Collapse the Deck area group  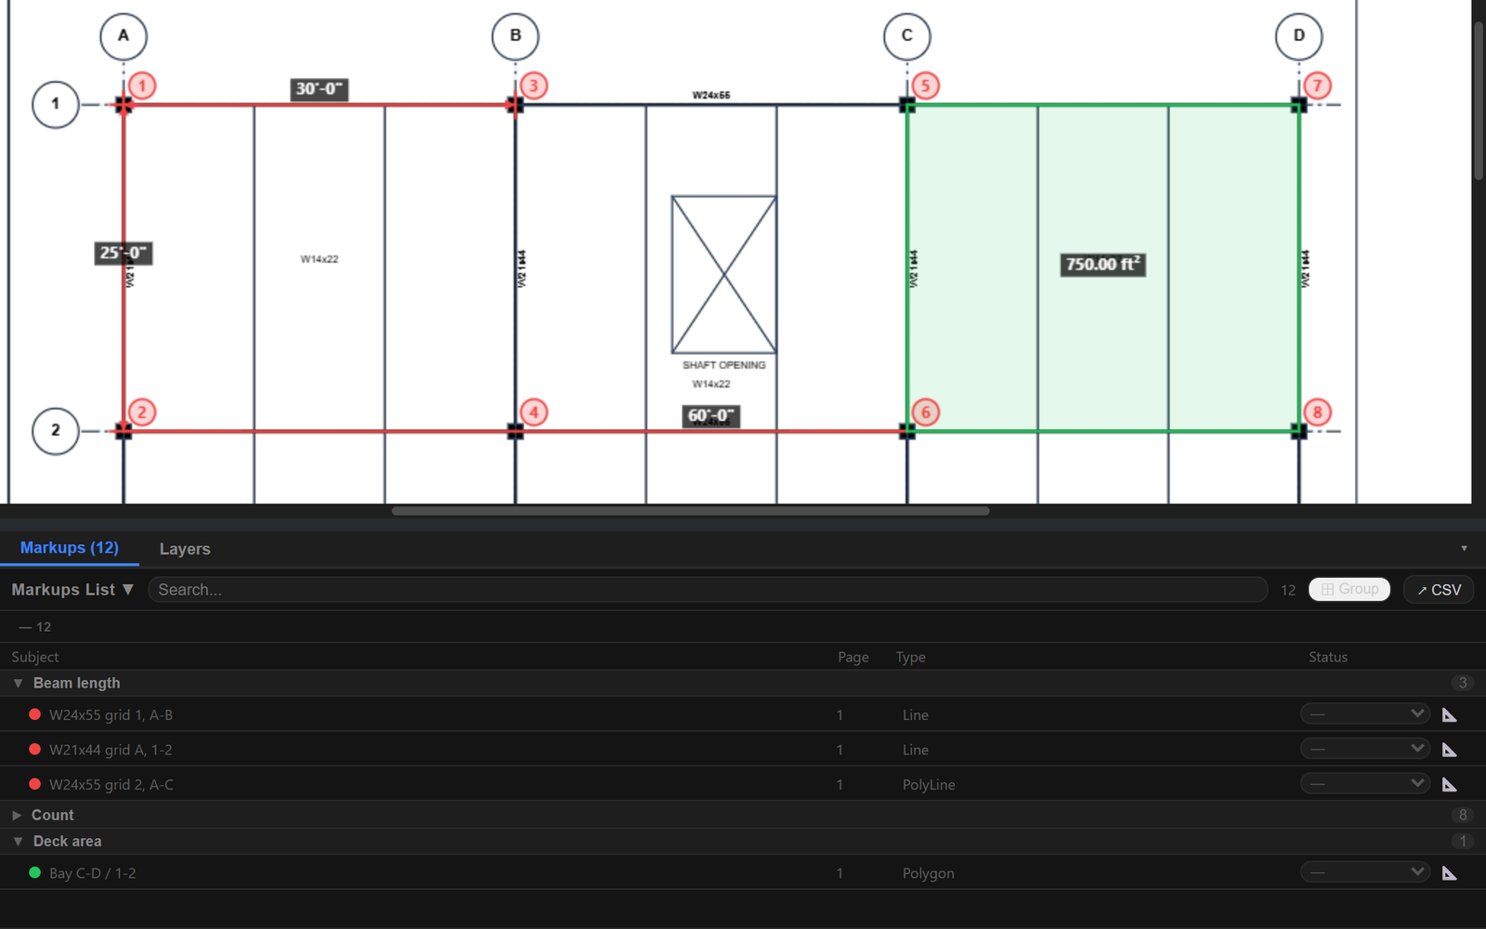(x=18, y=841)
